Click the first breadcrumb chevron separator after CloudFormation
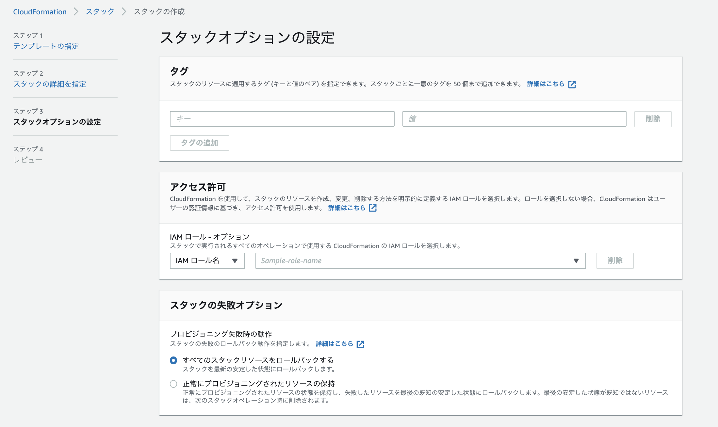This screenshot has width=718, height=427. tap(76, 12)
